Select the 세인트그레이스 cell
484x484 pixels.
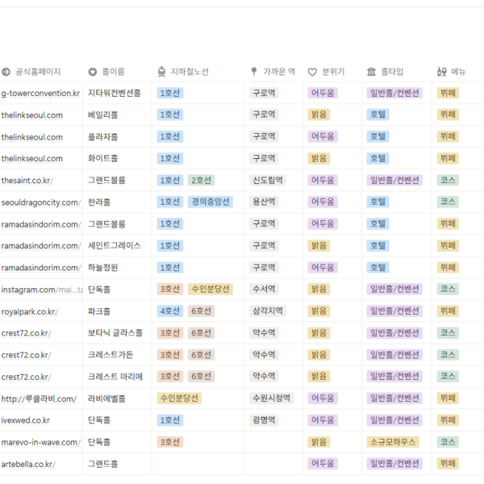(117, 246)
